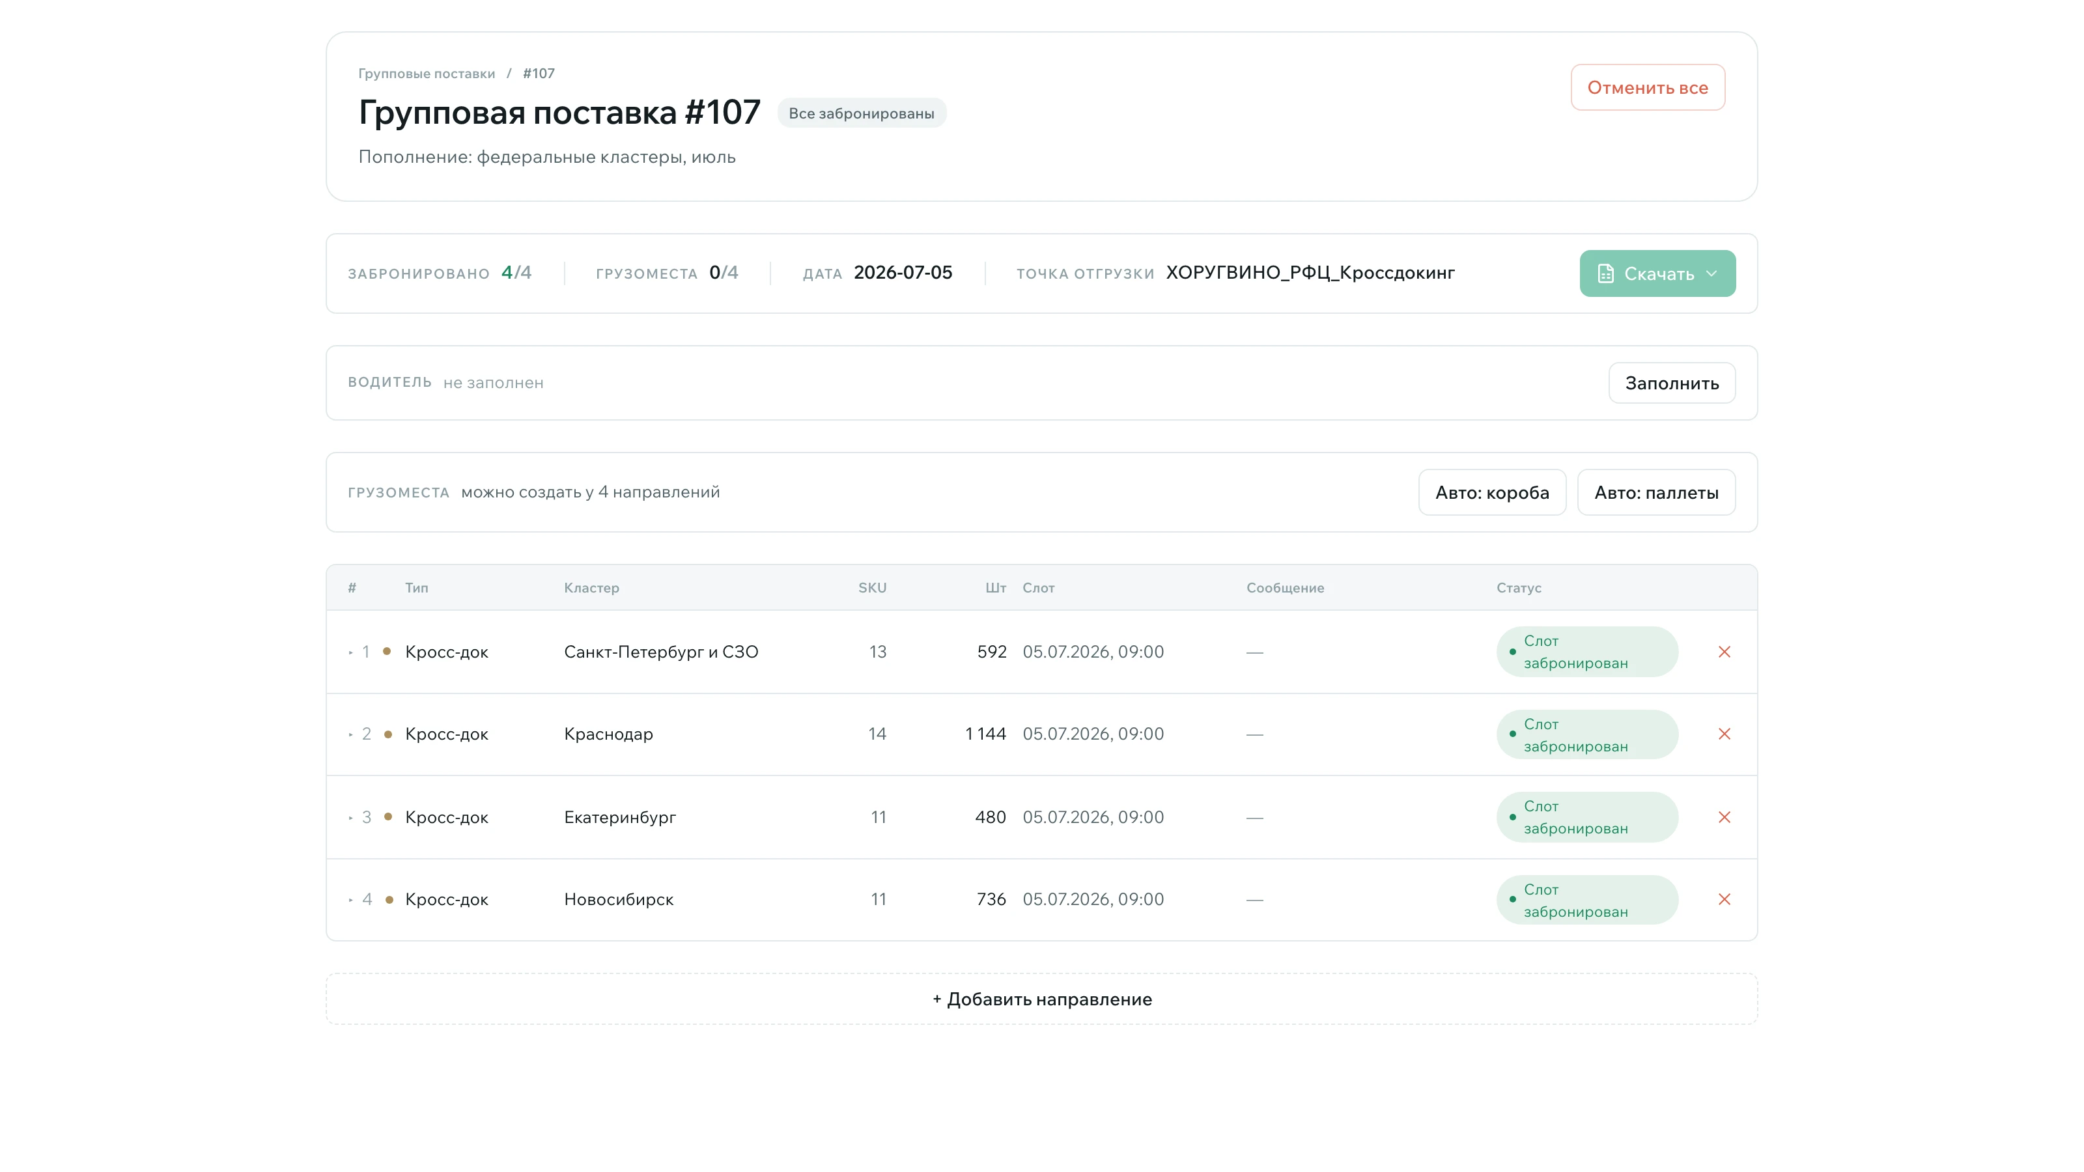Click Слот забронирован status for Санкт-Петербург

(1587, 652)
